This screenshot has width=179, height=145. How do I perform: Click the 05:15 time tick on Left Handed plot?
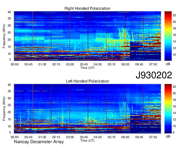[112, 137]
